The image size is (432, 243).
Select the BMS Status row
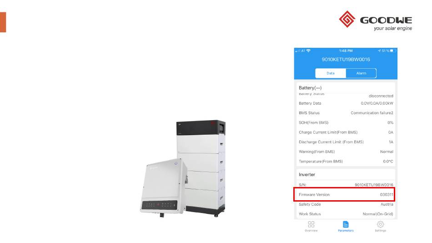point(346,113)
